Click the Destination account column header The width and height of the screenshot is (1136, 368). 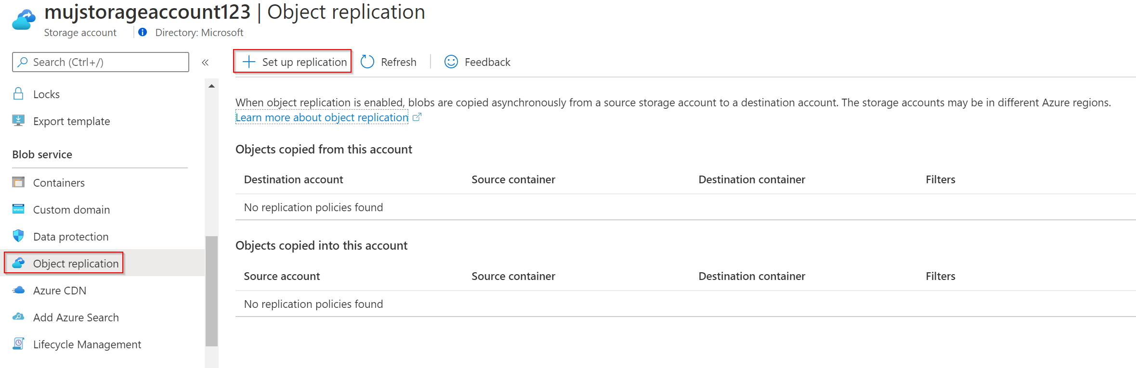click(x=293, y=179)
